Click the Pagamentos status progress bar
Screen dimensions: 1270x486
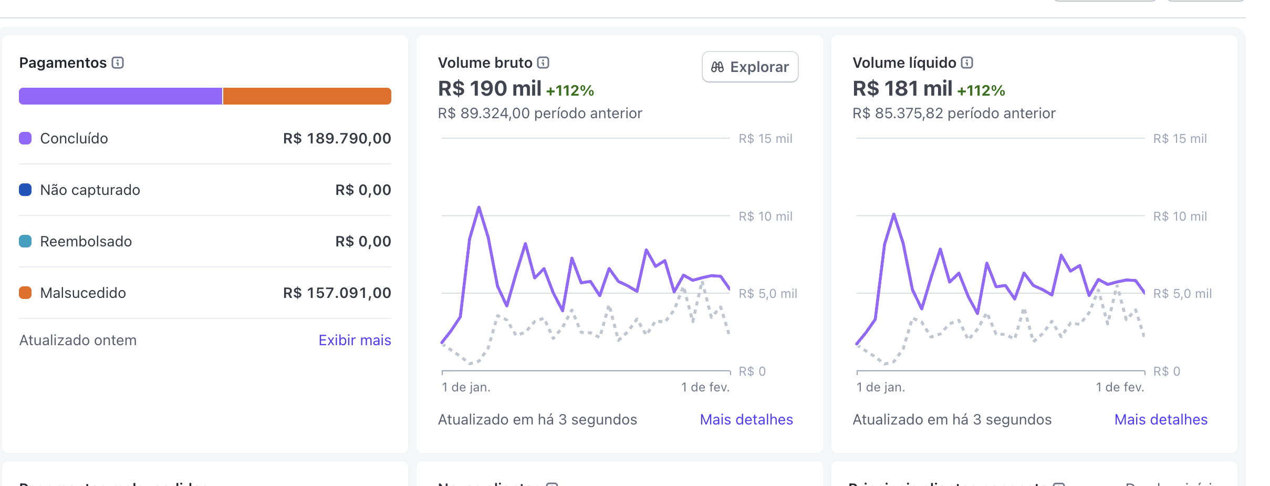click(205, 96)
